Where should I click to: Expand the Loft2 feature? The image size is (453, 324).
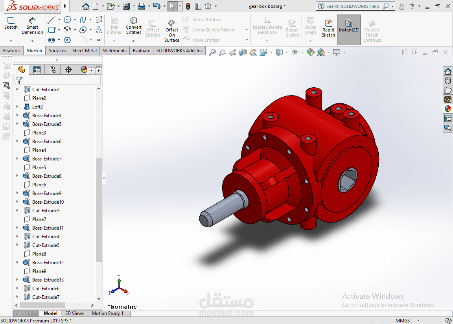click(17, 107)
